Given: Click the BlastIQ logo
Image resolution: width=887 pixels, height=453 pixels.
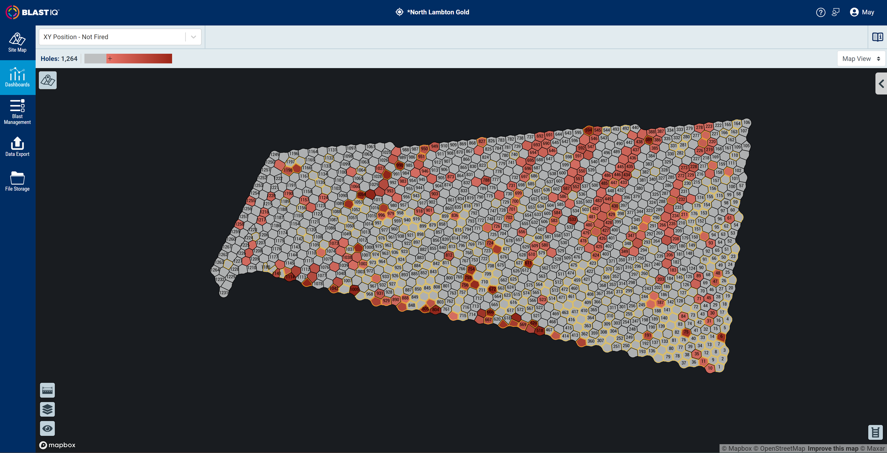Looking at the screenshot, I should (33, 12).
